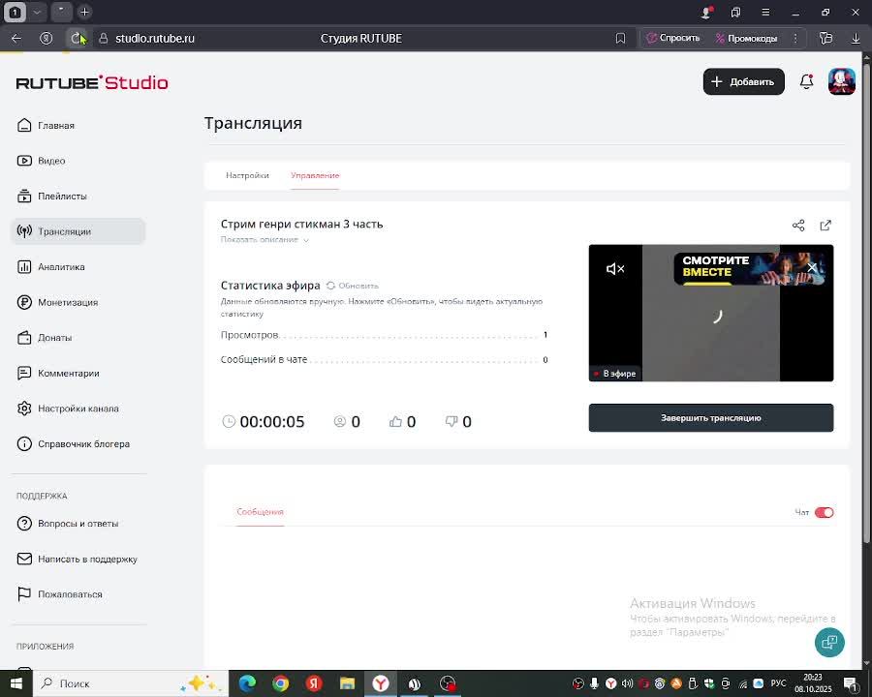Click Пожаловаться in the sidebar
Image resolution: width=872 pixels, height=697 pixels.
pos(59,594)
